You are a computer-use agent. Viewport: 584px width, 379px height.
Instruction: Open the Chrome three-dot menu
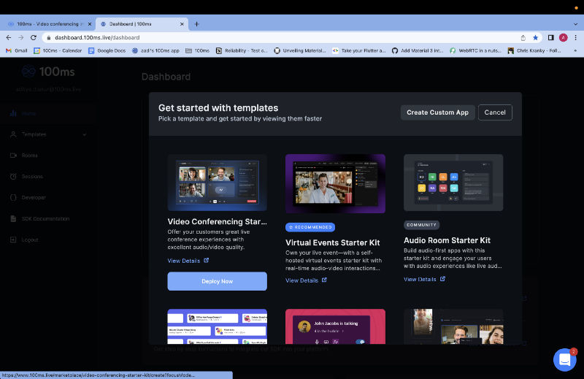(x=575, y=38)
